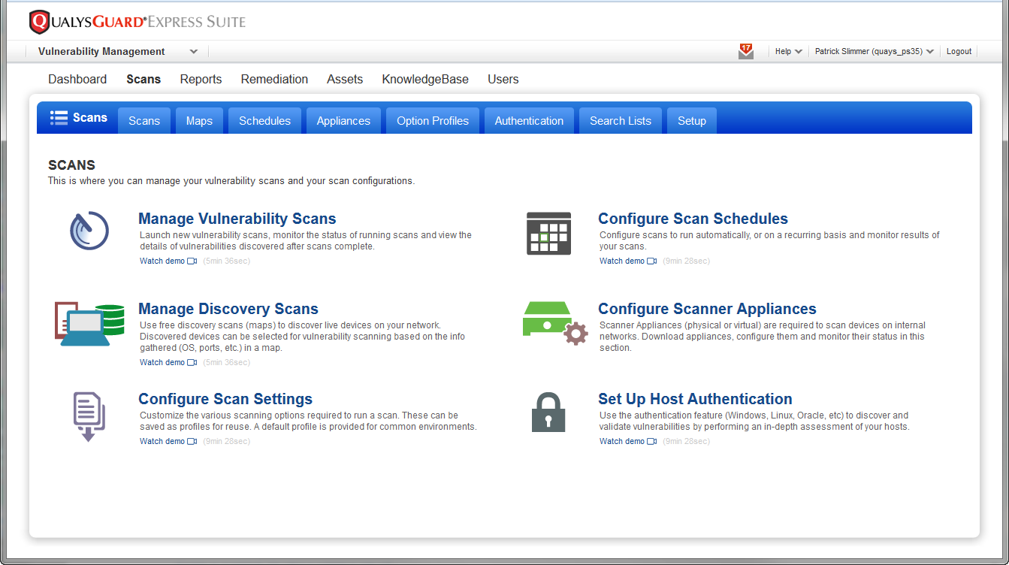Navigate to Assets
Viewport: 1009px width, 565px height.
345,80
